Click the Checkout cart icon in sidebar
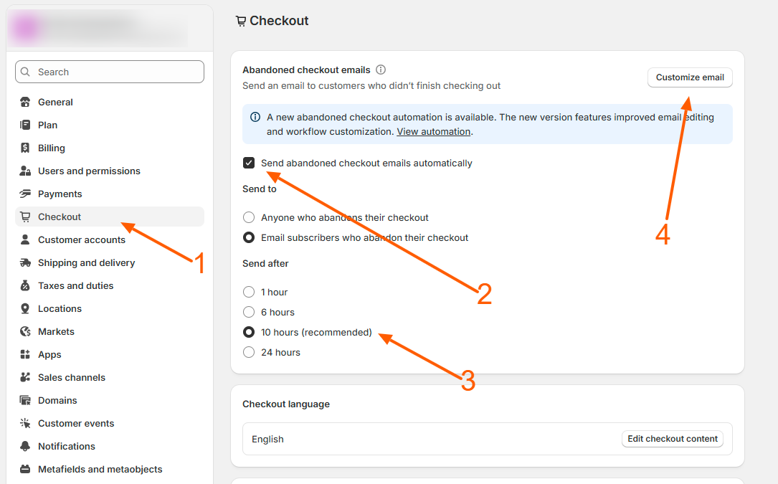Viewport: 778px width, 484px height. pyautogui.click(x=25, y=217)
